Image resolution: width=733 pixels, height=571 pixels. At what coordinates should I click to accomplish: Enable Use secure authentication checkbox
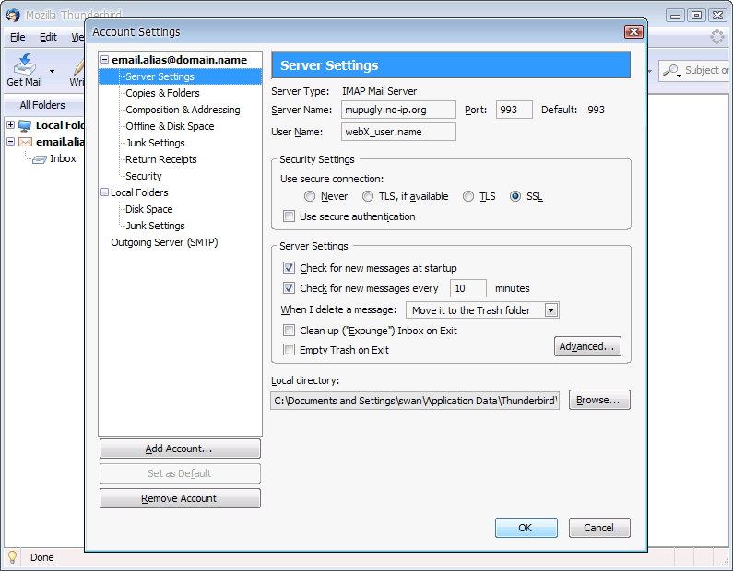290,217
